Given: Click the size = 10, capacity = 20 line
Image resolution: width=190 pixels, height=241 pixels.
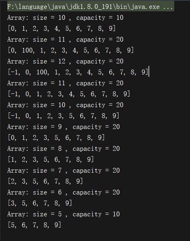Looking at the screenshot, I should [65, 105].
